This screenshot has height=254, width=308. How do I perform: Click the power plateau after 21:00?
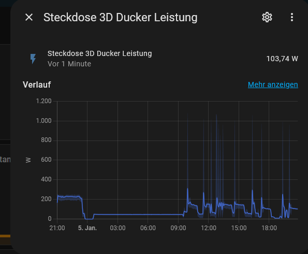tap(69, 197)
